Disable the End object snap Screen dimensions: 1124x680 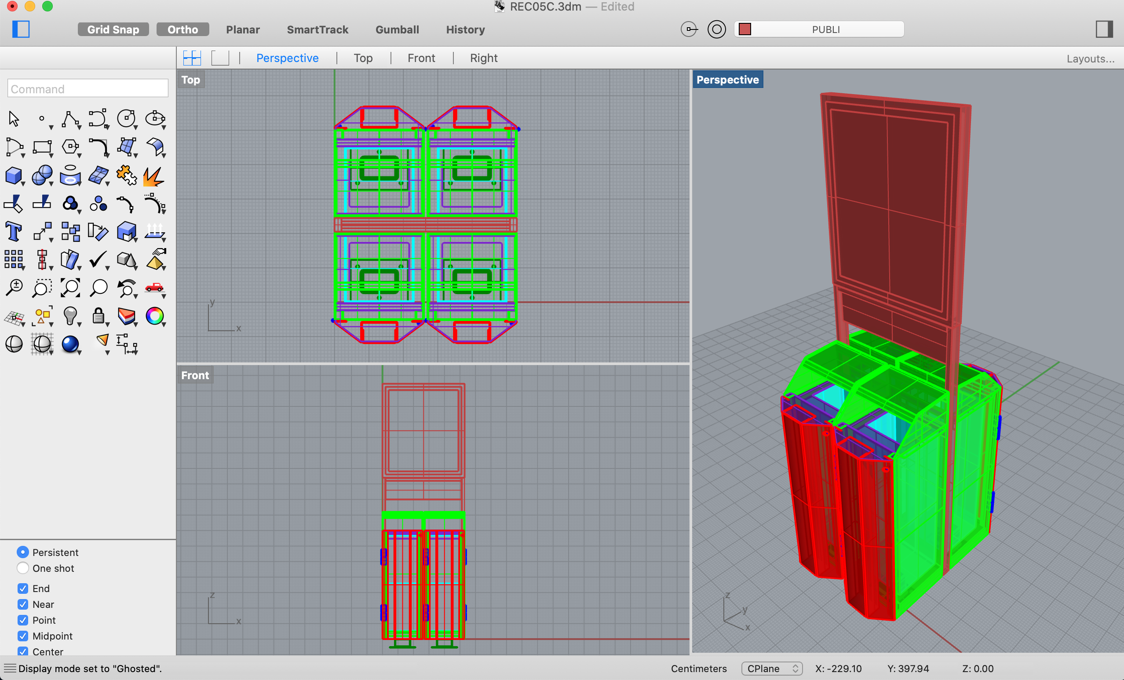coord(23,588)
